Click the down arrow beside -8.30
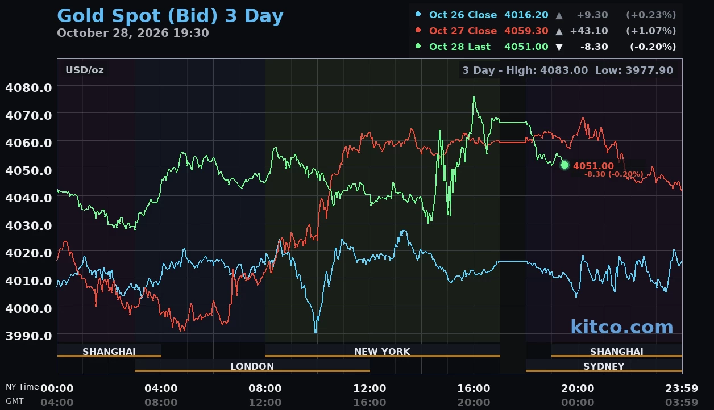The width and height of the screenshot is (714, 410). tap(559, 47)
